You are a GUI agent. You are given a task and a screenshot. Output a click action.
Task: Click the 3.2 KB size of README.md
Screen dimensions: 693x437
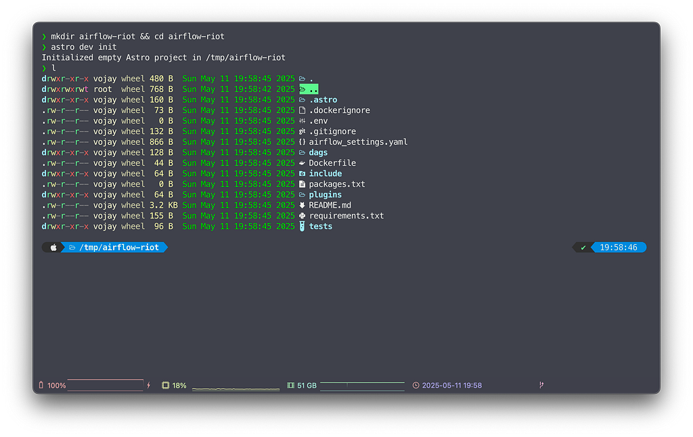pos(164,206)
